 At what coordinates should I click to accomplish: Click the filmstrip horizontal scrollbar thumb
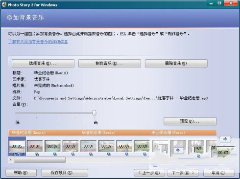coord(40,160)
